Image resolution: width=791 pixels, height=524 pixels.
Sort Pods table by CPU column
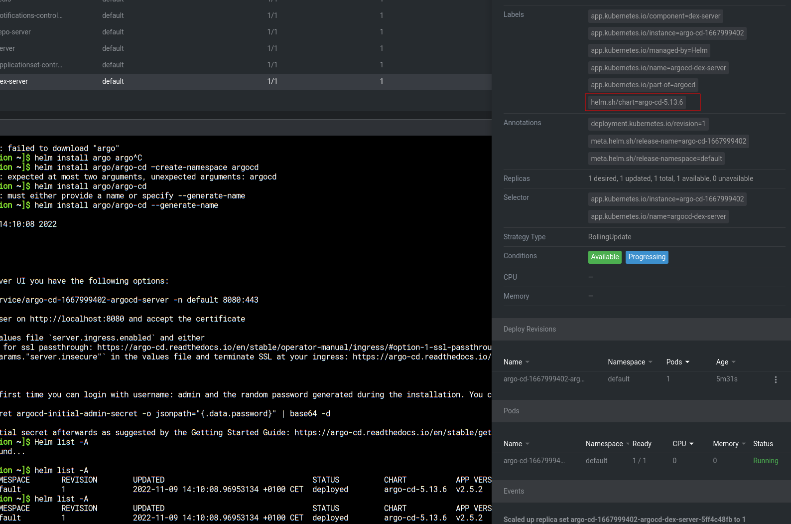683,444
